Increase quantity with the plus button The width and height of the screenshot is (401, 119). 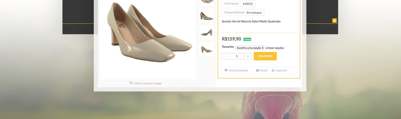click(248, 56)
